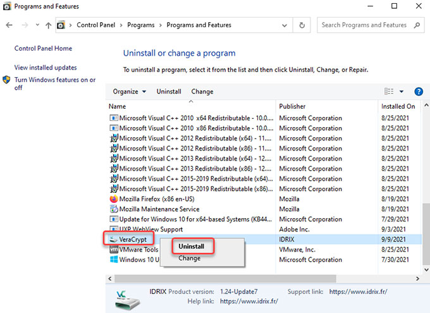The height and width of the screenshot is (313, 430).
Task: Select Visual C++ 2012 (x64) installer icon
Action: pos(114,138)
